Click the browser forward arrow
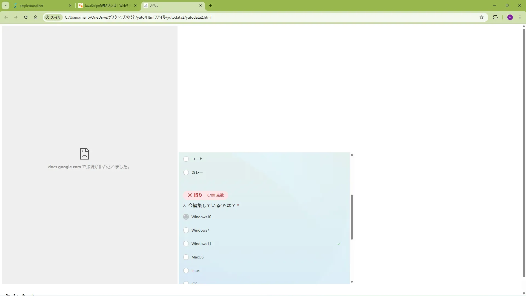Image resolution: width=526 pixels, height=296 pixels. 16,17
